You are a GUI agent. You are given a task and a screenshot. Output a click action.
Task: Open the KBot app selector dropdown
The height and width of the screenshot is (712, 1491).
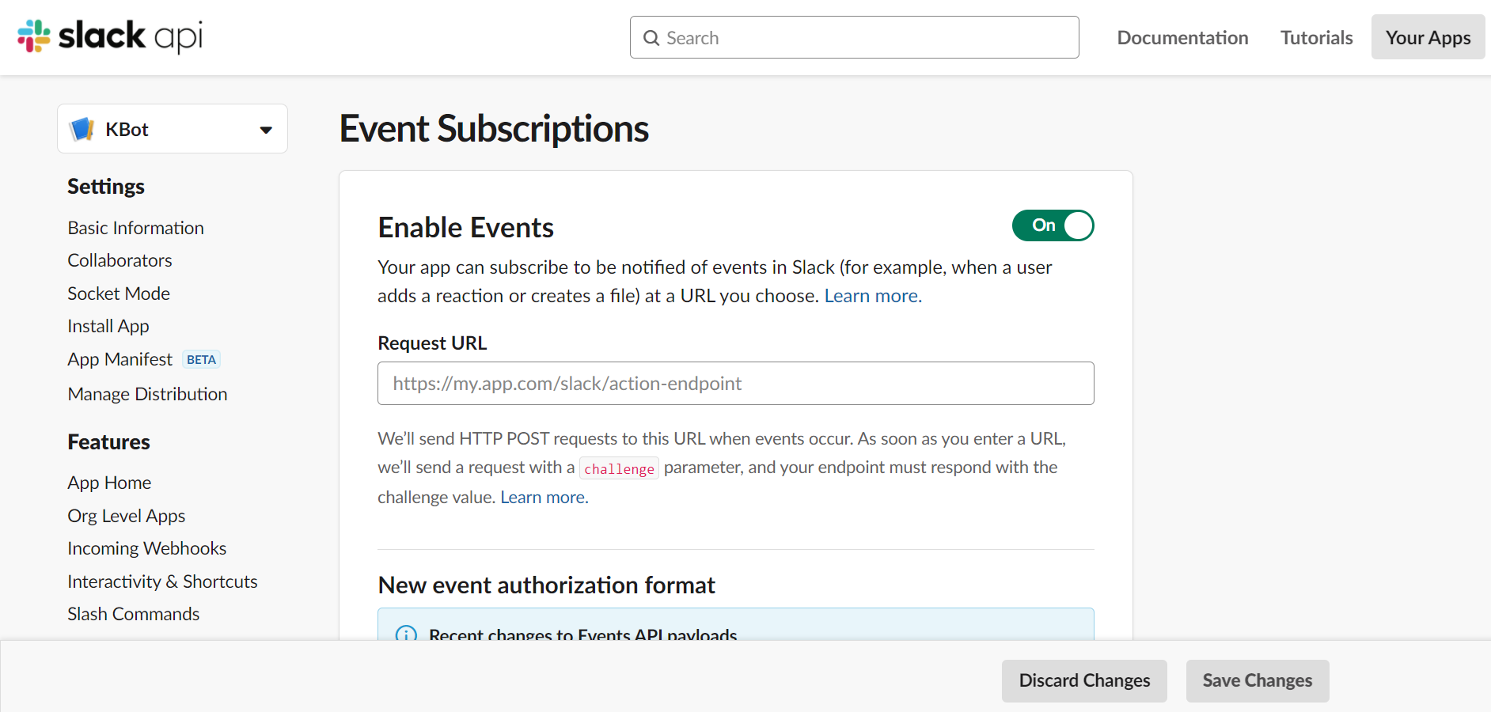[173, 129]
